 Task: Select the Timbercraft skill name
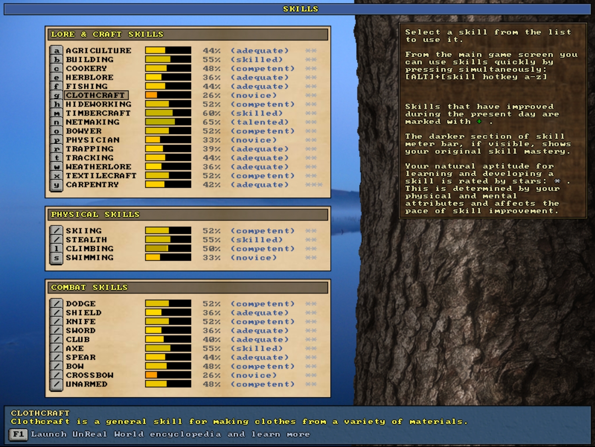(98, 113)
